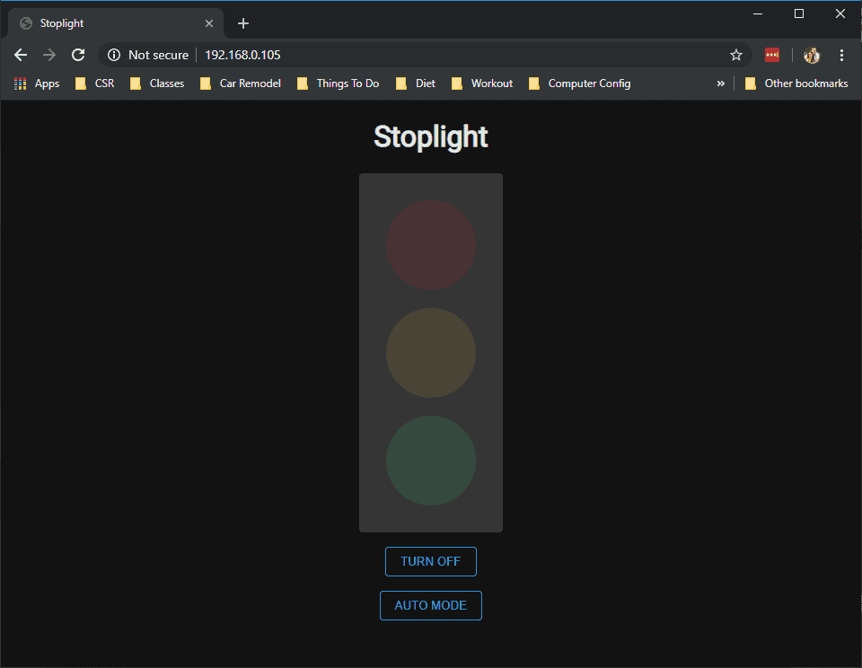Viewport: 862px width, 668px height.
Task: Click the red extension icon
Action: coord(772,55)
